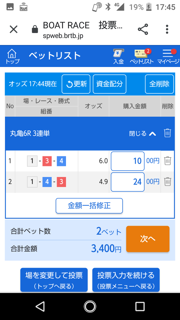Image resolution: width=180 pixels, height=320 pixels.
Task: Click 全削除 to delete all bets
Action: [x=159, y=84]
